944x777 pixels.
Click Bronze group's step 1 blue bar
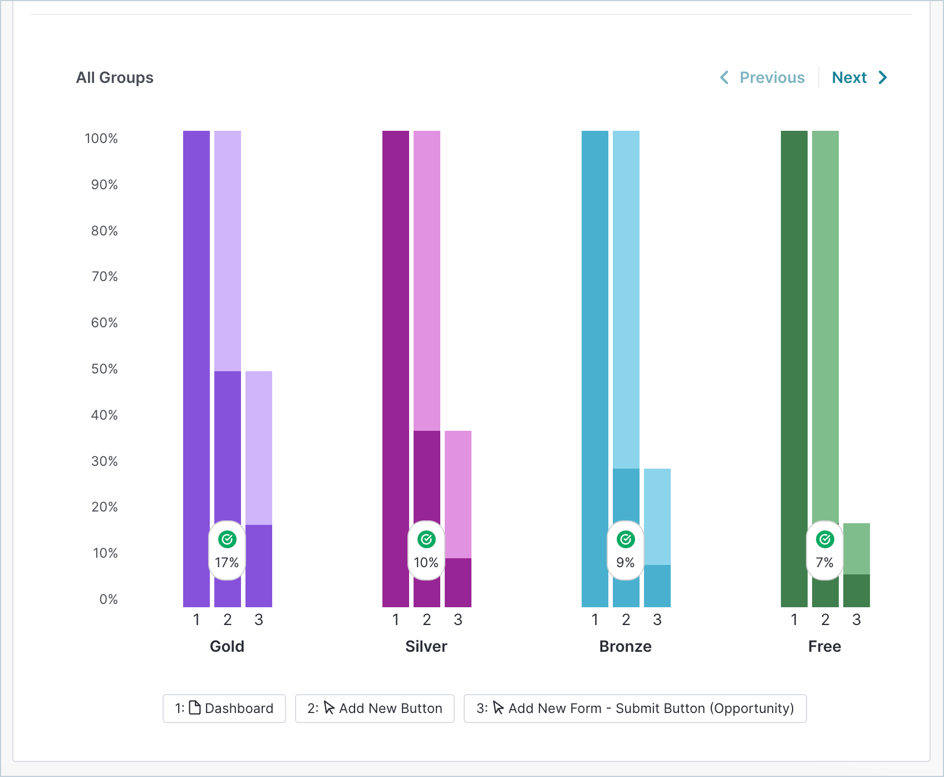[595, 369]
